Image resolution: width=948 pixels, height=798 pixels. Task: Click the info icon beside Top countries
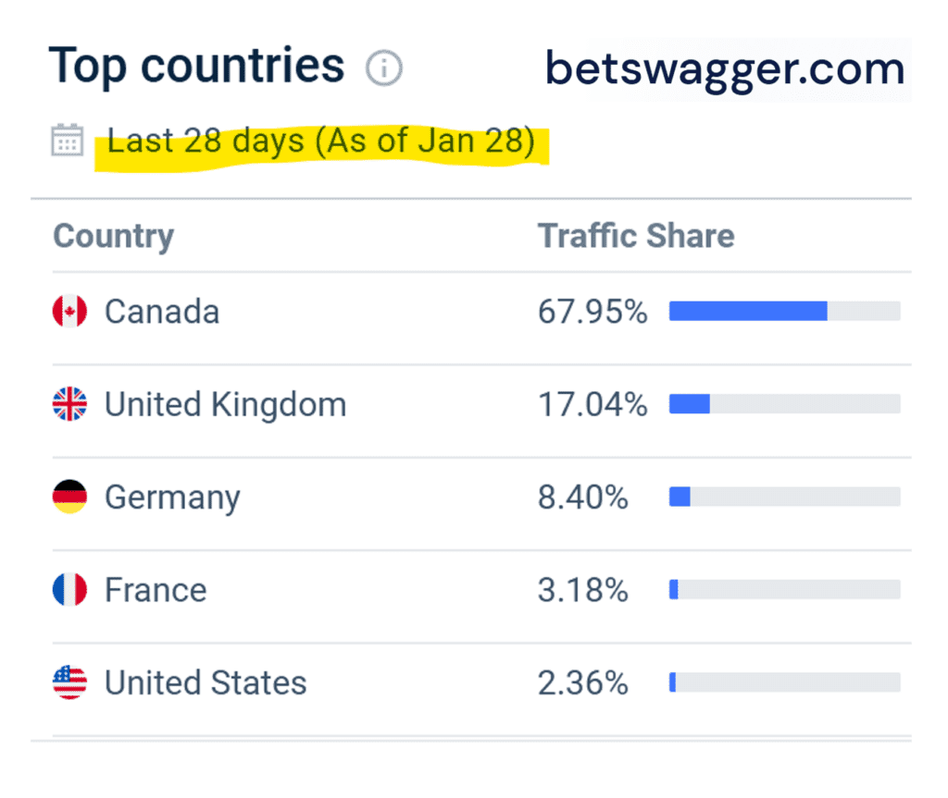[x=385, y=67]
